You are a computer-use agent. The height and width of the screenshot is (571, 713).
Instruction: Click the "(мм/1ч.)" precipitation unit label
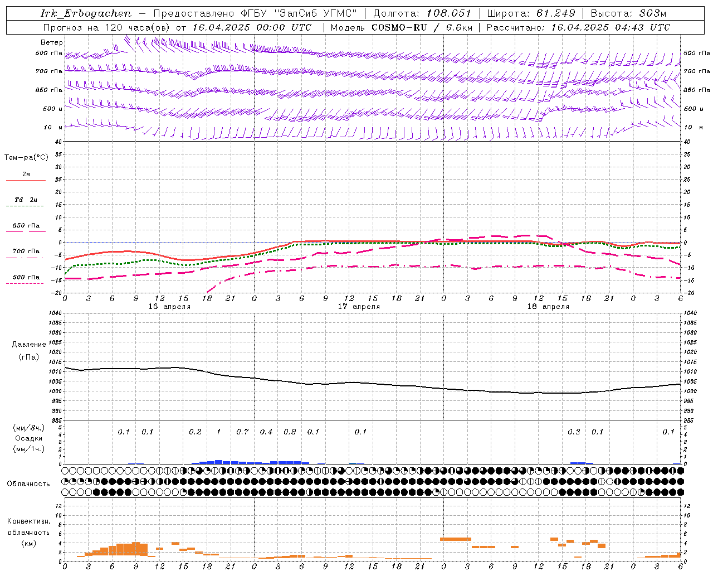pyautogui.click(x=29, y=449)
